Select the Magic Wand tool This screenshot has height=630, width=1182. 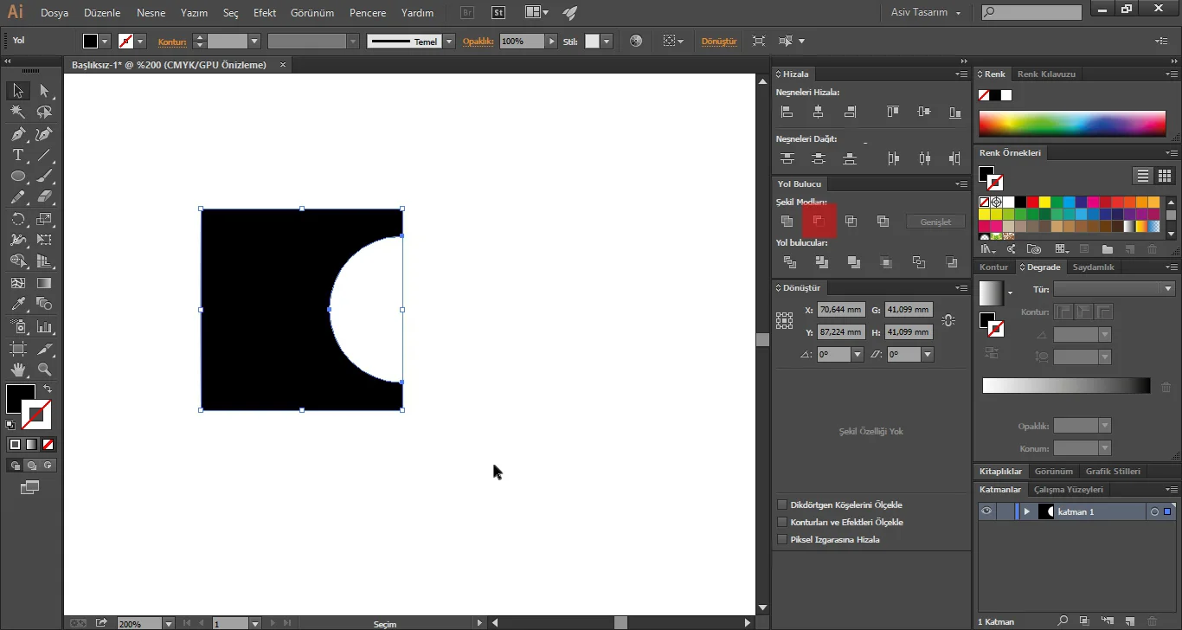point(17,112)
